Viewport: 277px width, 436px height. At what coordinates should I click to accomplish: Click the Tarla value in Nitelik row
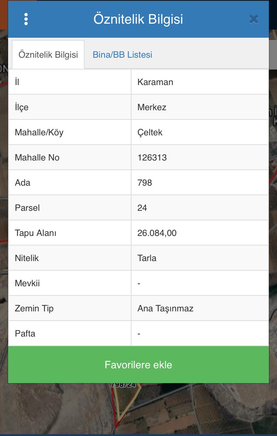[x=147, y=258]
